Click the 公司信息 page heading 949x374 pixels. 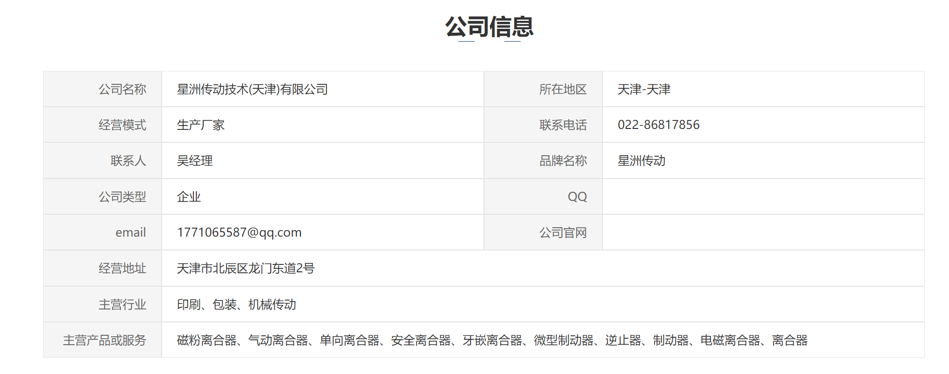coord(489,27)
